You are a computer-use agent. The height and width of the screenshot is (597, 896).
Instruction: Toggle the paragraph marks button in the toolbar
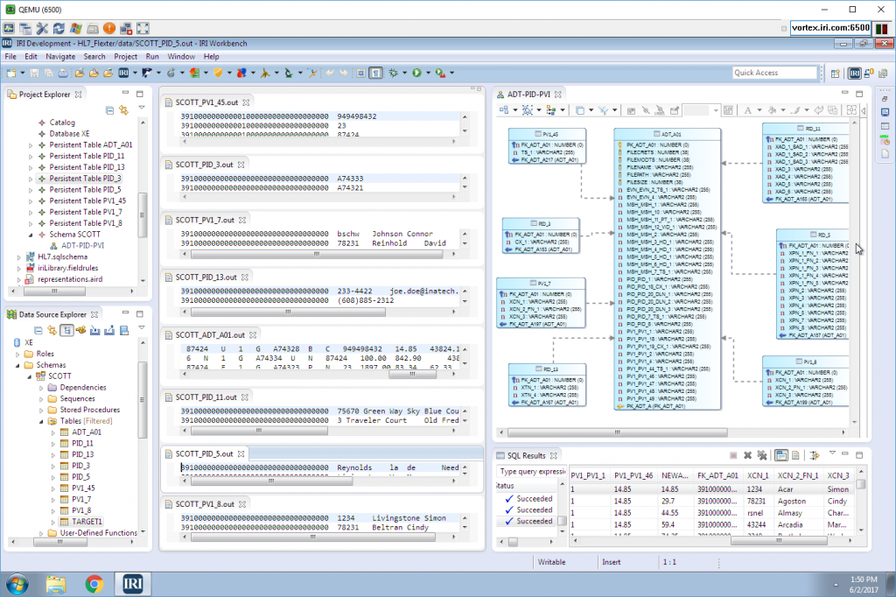376,74
